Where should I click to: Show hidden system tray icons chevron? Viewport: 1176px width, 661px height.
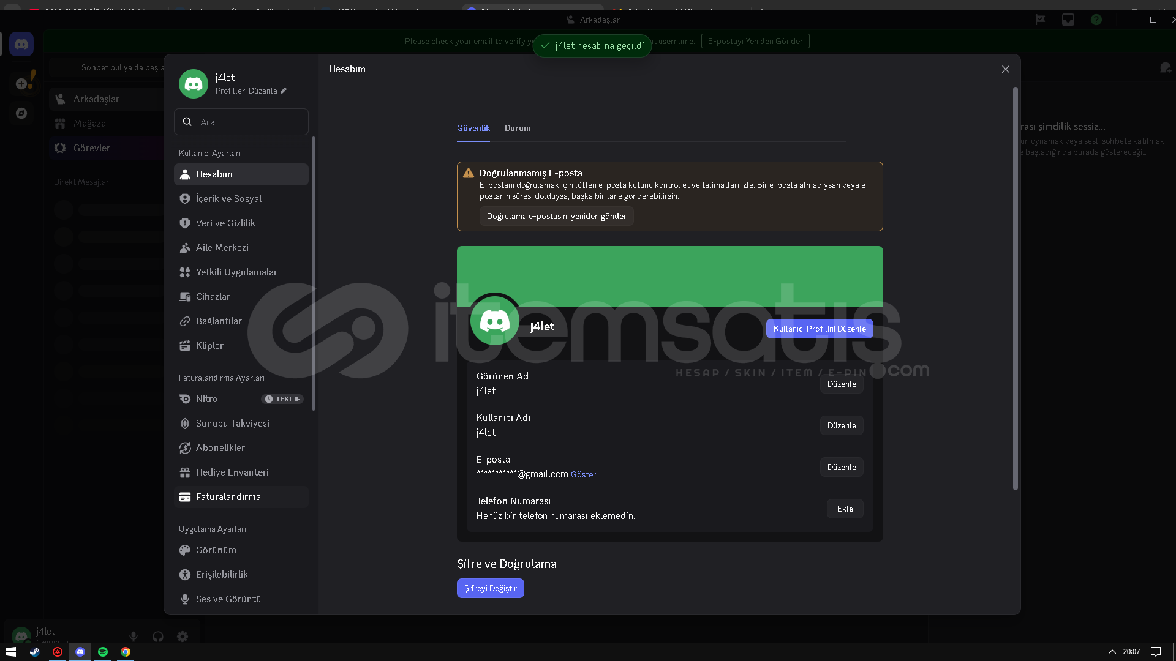click(1112, 652)
